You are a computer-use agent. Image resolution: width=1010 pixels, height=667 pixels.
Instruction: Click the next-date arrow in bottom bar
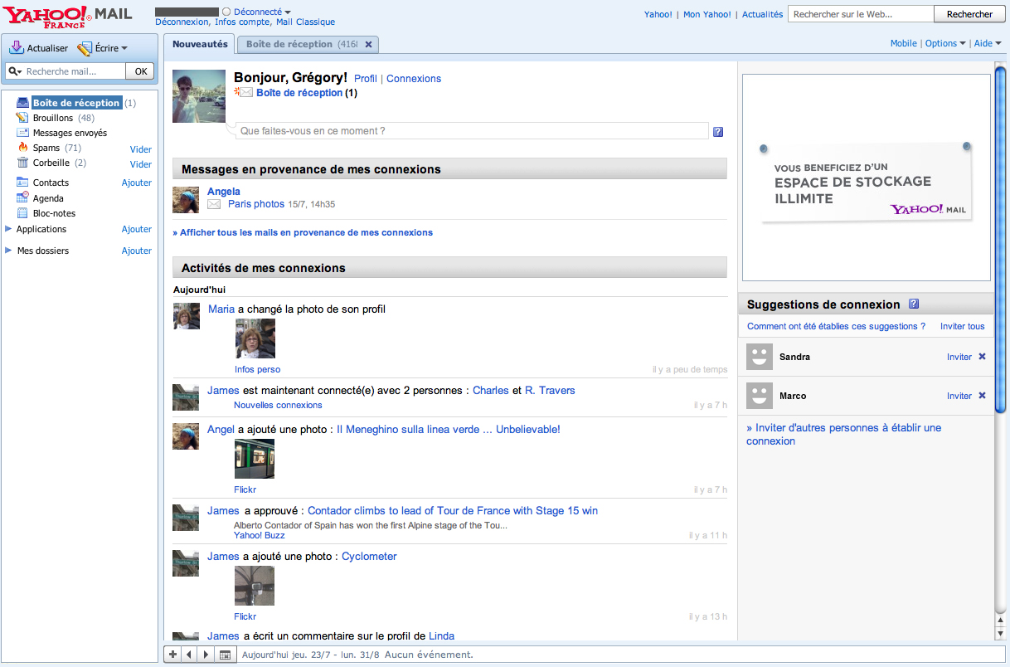(x=206, y=655)
